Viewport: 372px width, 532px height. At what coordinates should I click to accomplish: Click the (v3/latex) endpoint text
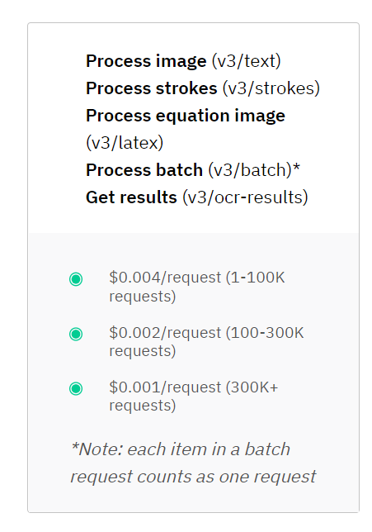click(125, 143)
